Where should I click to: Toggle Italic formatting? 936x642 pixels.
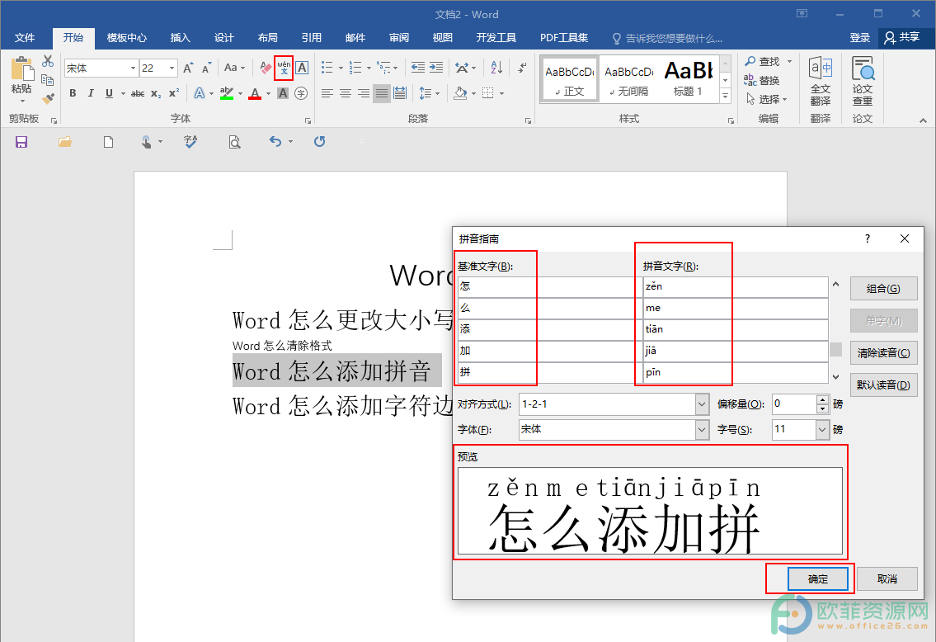tap(91, 93)
